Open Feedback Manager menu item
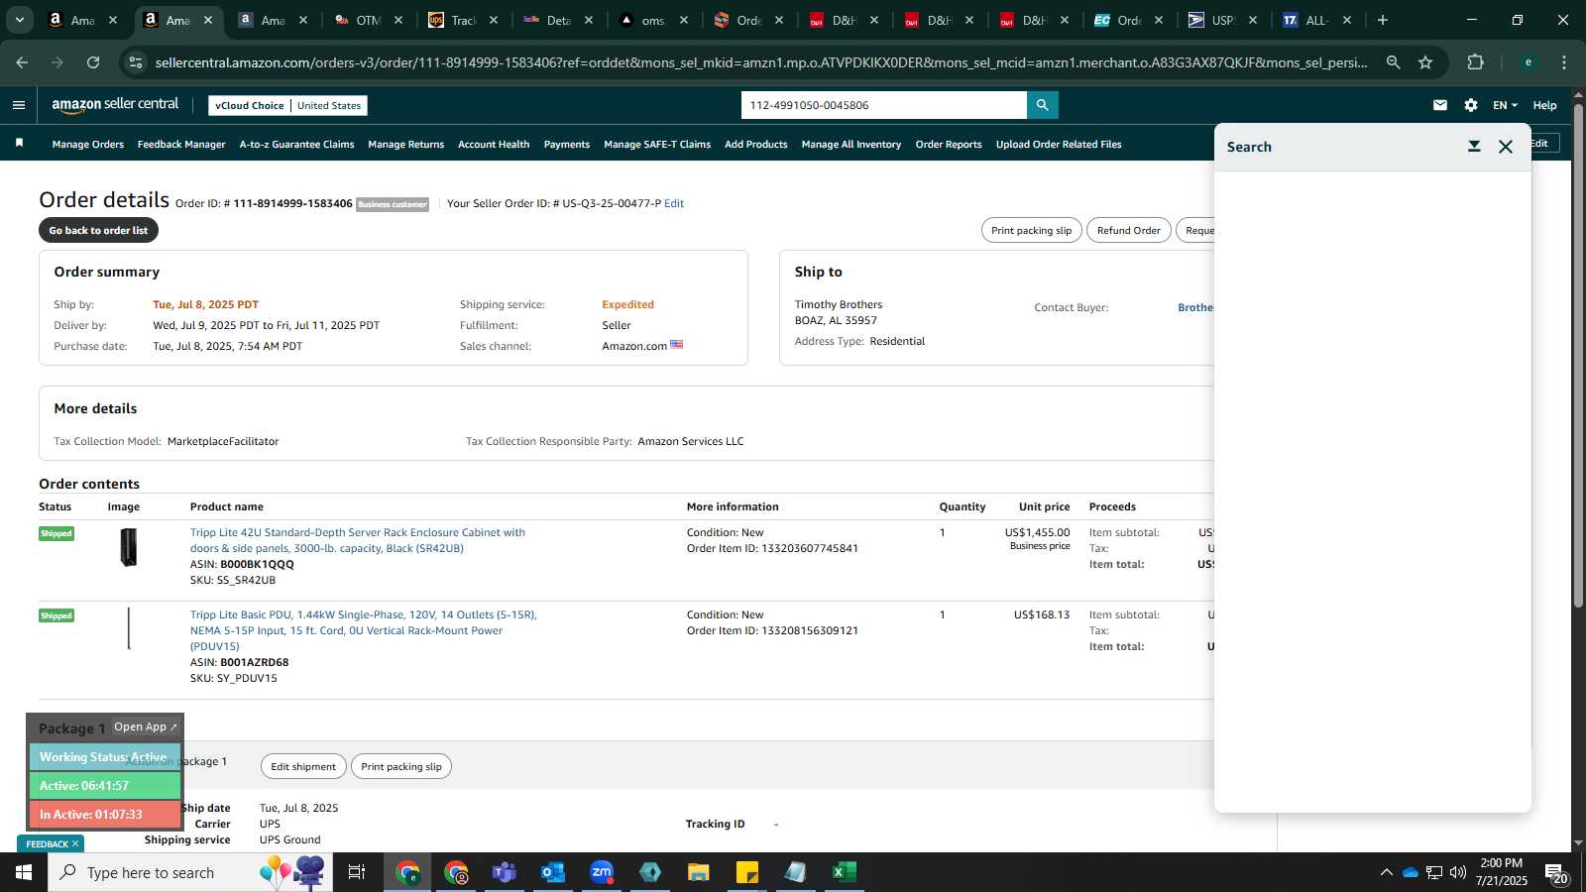This screenshot has height=892, width=1586. click(181, 144)
